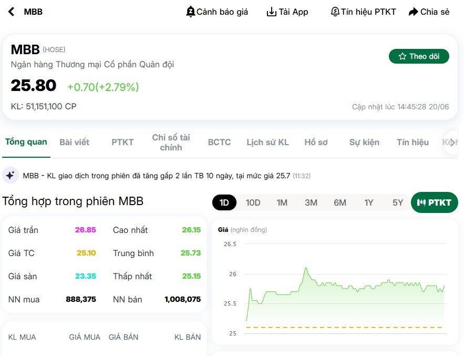Click the share arrow icon in Chia sẻ
The image size is (464, 356).
pyautogui.click(x=413, y=12)
